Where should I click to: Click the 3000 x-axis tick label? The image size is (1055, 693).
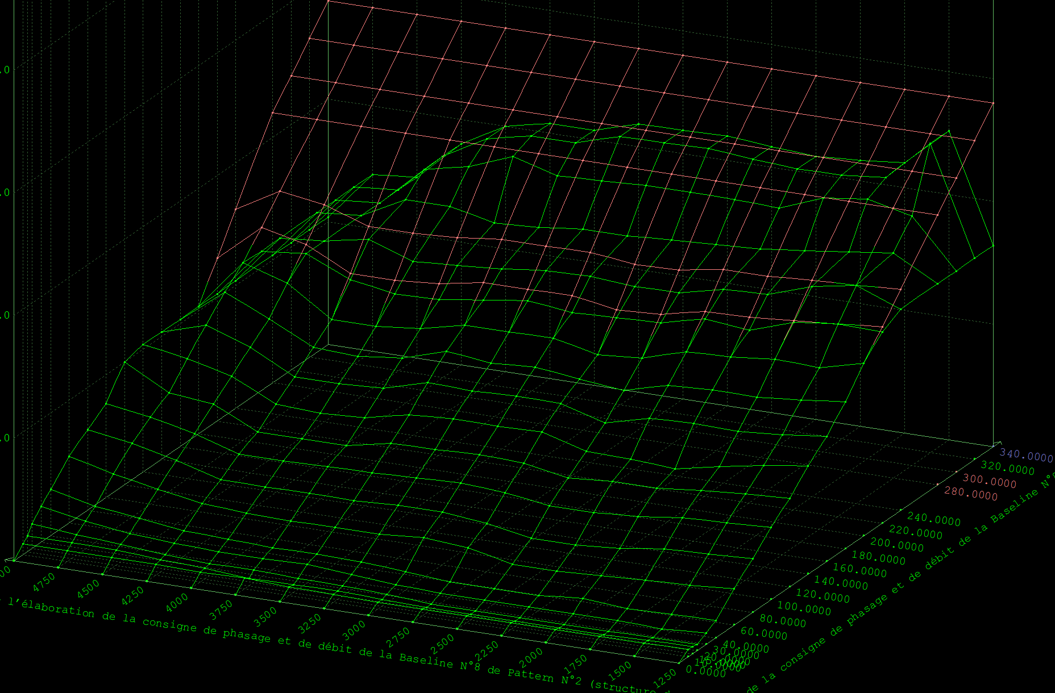(x=355, y=631)
